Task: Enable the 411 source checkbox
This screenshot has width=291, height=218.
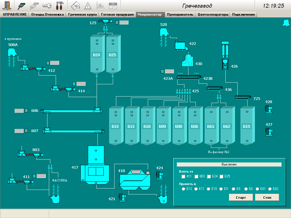Action: (183, 177)
